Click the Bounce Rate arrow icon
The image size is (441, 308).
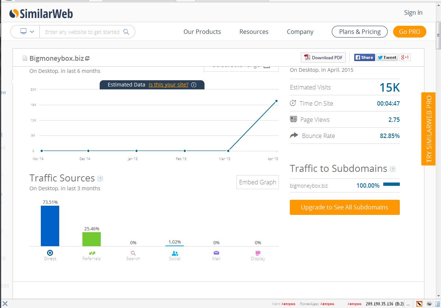(294, 135)
